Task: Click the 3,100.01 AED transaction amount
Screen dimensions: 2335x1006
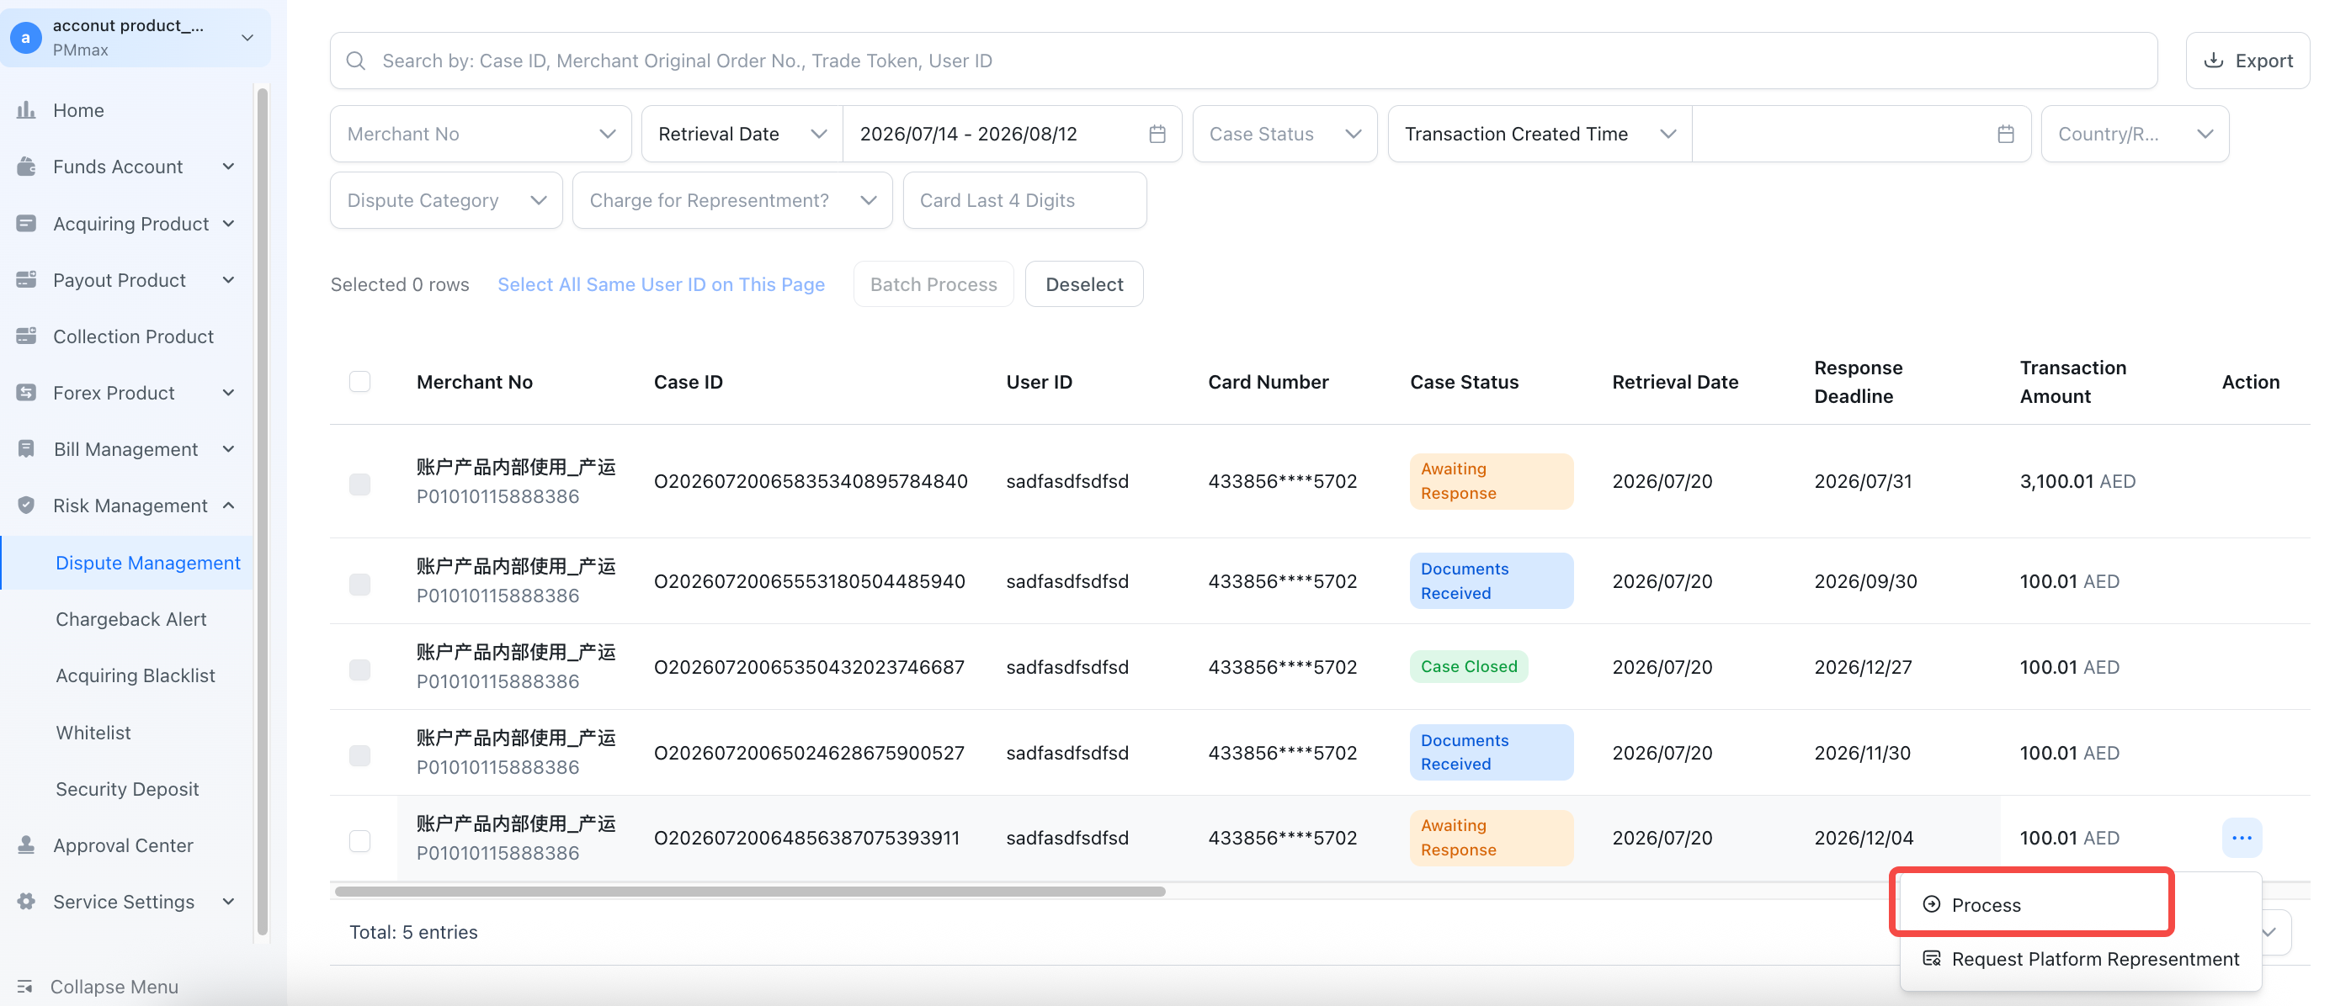Action: (2077, 482)
